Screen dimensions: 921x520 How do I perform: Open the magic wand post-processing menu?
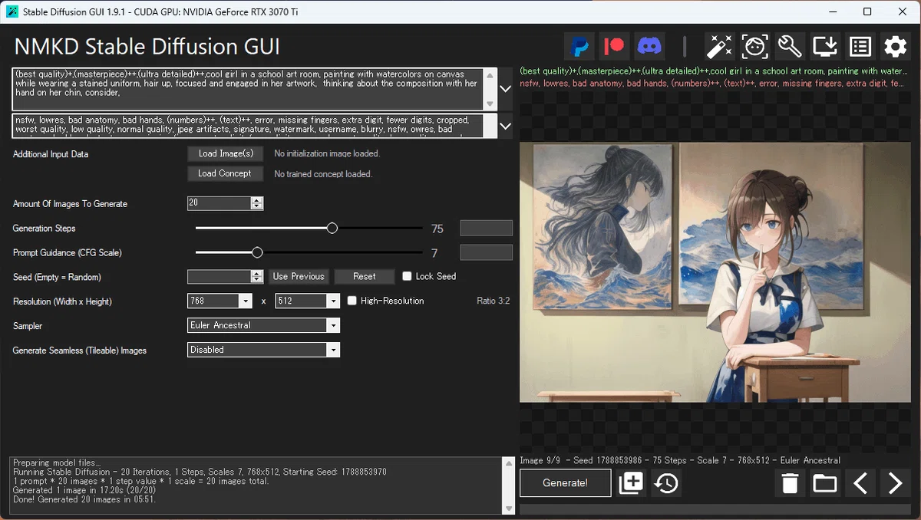tap(719, 46)
